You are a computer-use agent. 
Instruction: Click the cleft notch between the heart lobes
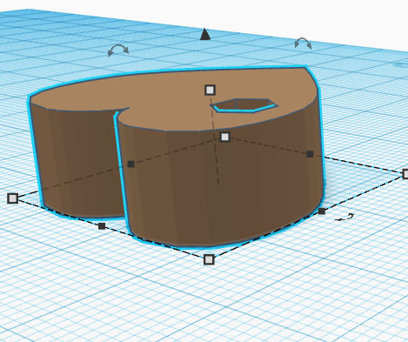[121, 111]
